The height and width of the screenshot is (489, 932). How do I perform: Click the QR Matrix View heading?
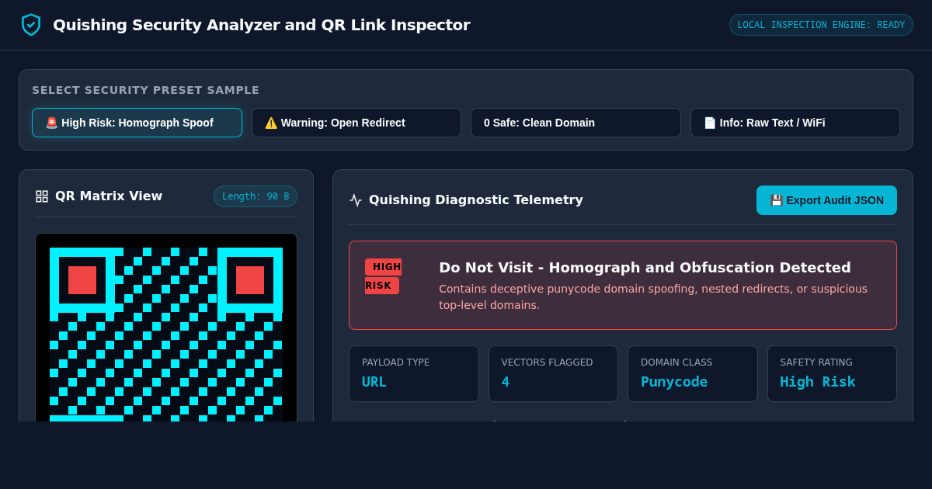click(x=109, y=196)
